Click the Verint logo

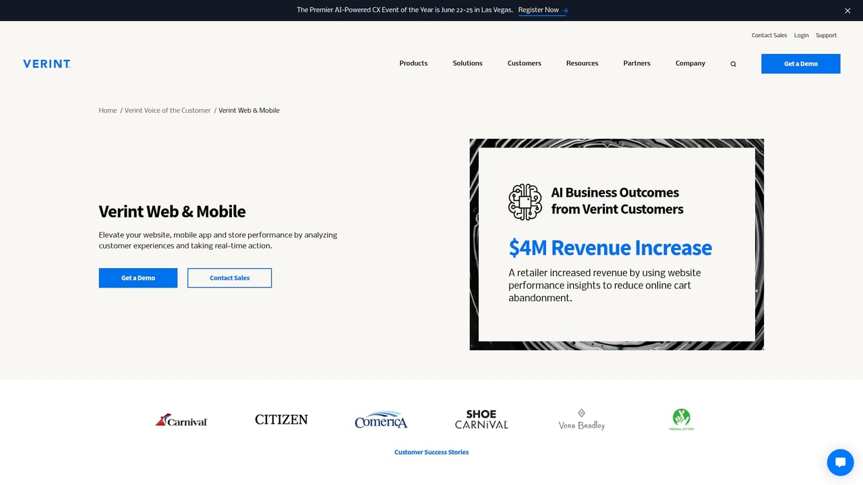click(46, 63)
